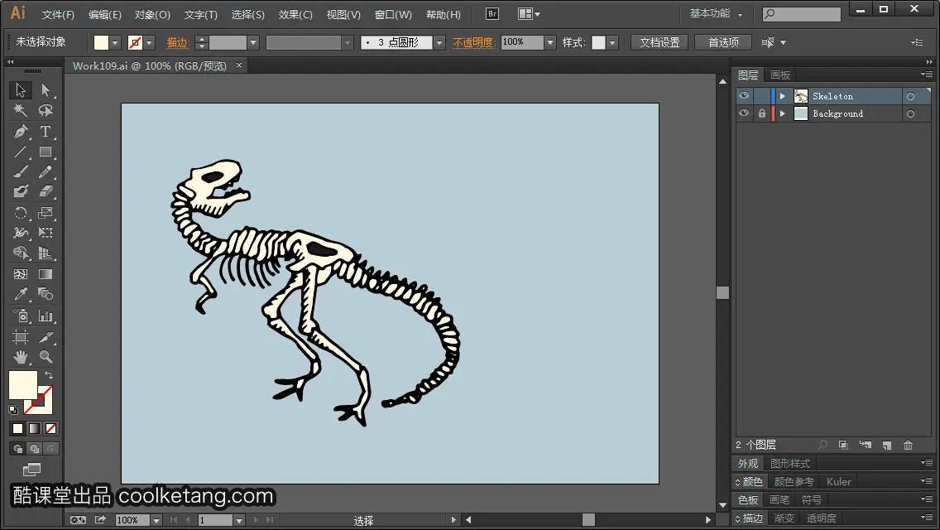Toggle lock column for Skeleton layer

[x=762, y=96]
